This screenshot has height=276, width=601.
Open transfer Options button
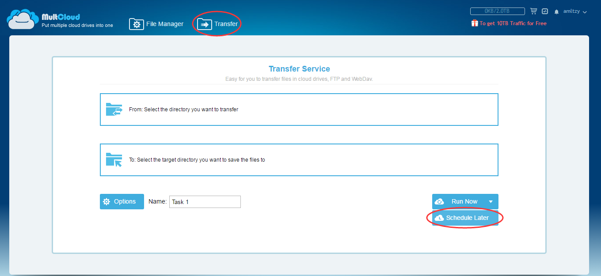[x=122, y=201]
